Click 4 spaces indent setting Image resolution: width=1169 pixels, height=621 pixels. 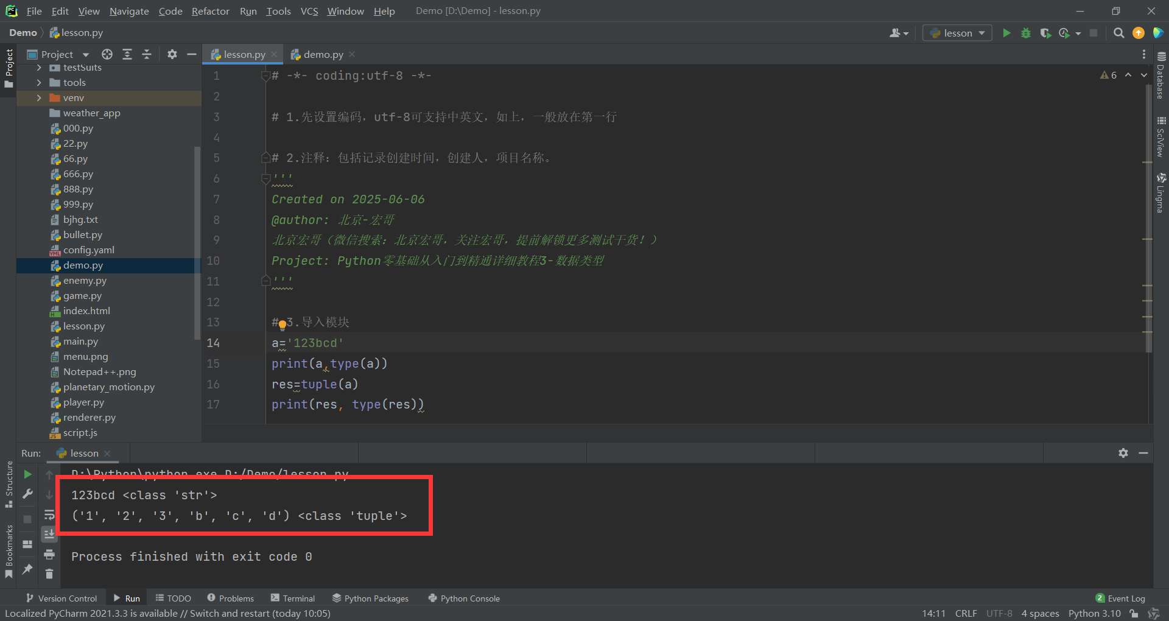click(1040, 613)
